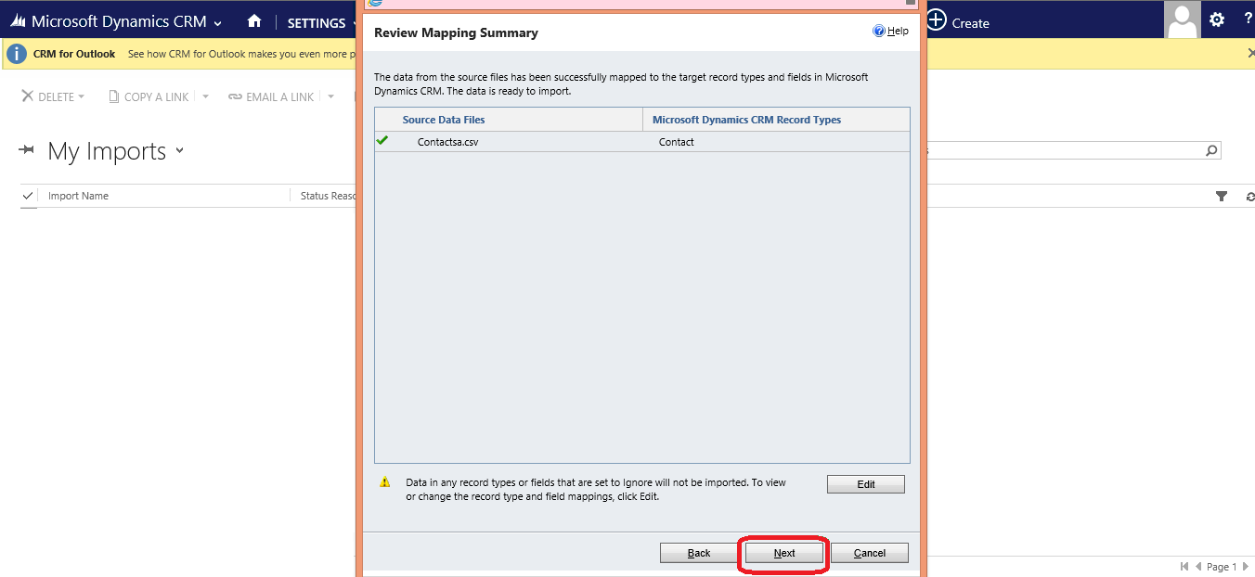Toggle the select-all checkmark column header
This screenshot has width=1255, height=577.
28,196
